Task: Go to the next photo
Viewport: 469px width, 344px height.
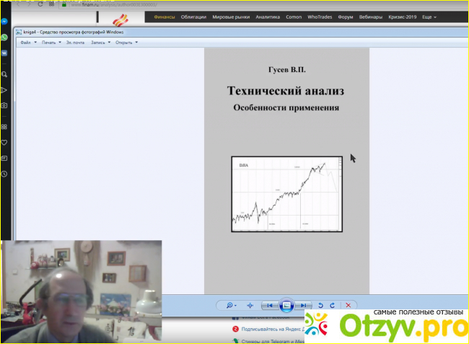Action: pos(304,305)
